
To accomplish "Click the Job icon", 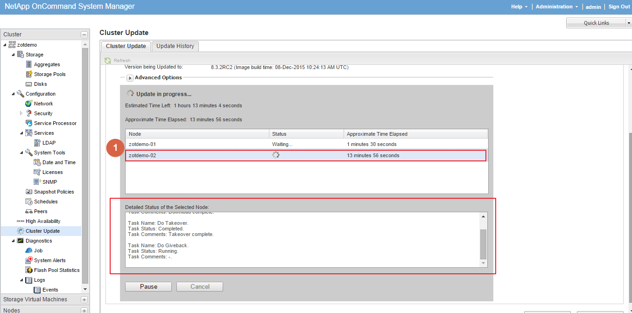I will tap(29, 250).
